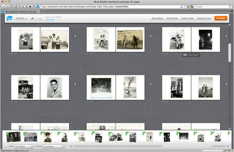The width and height of the screenshot is (234, 152).
Task: Click the vertical page scrollbar thumb
Action: point(230,53)
